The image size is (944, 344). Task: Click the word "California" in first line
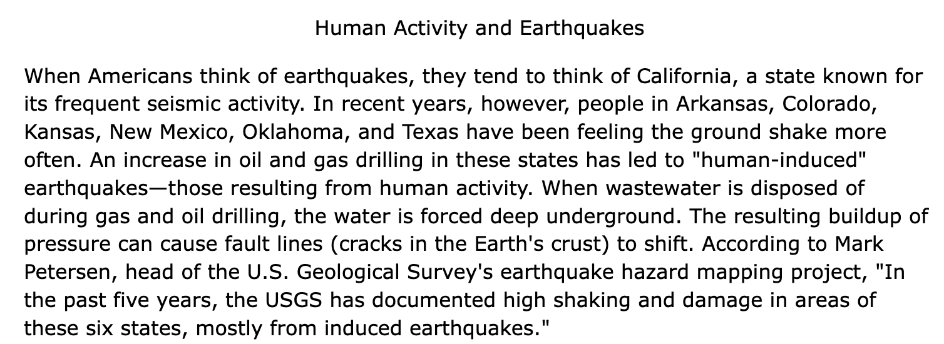coord(682,77)
